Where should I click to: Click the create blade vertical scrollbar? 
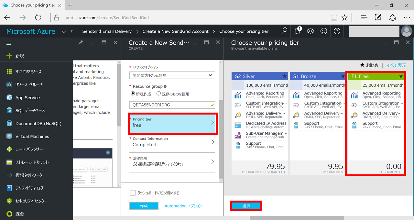click(x=221, y=139)
